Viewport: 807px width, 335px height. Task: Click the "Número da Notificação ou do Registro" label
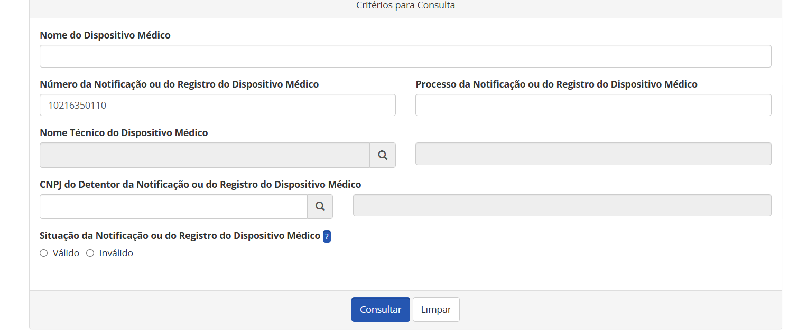point(179,84)
